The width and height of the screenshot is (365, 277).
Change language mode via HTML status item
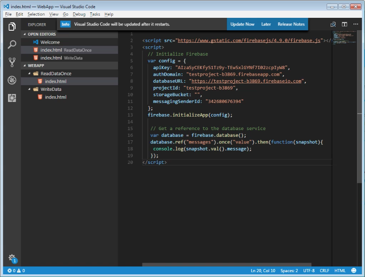340,270
